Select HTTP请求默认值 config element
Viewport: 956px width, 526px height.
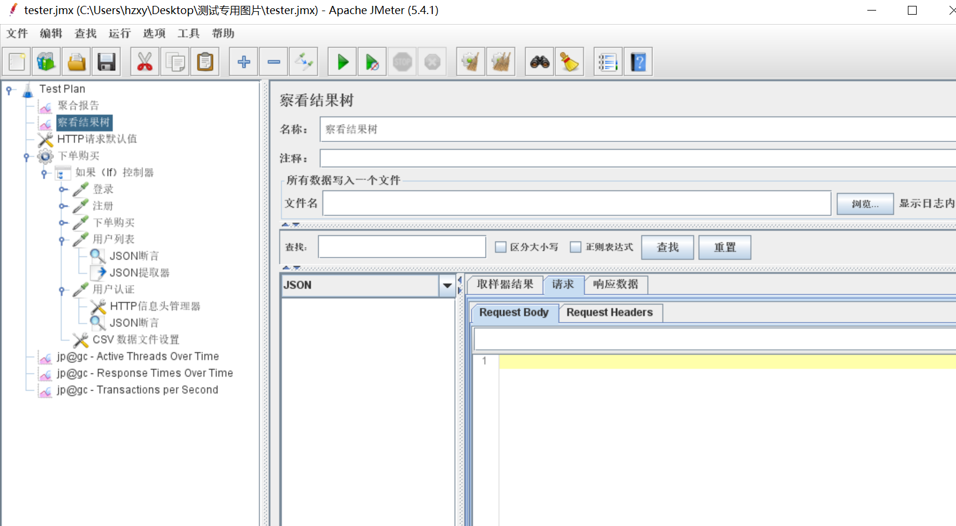(97, 139)
